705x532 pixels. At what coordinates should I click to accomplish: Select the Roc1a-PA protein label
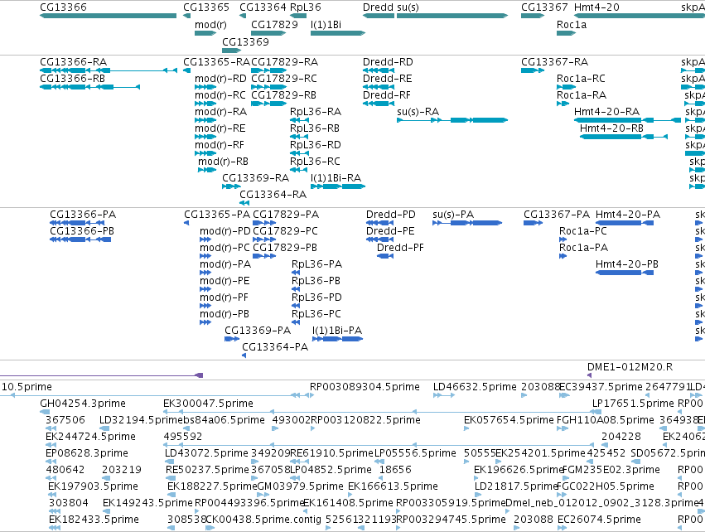(x=583, y=247)
